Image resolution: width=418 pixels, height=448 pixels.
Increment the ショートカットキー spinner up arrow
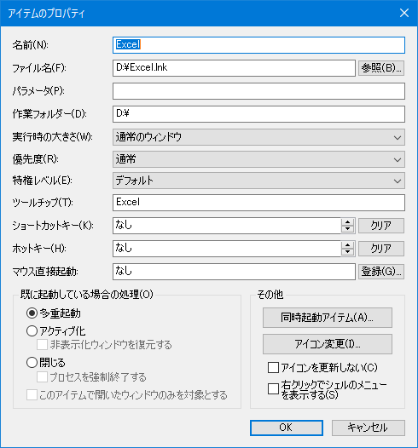[347, 222]
